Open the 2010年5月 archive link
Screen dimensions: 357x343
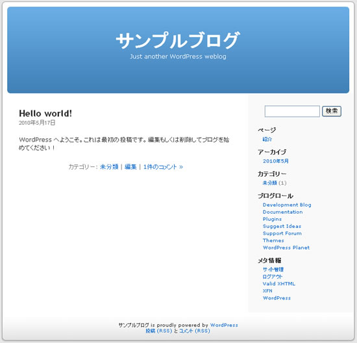276,161
